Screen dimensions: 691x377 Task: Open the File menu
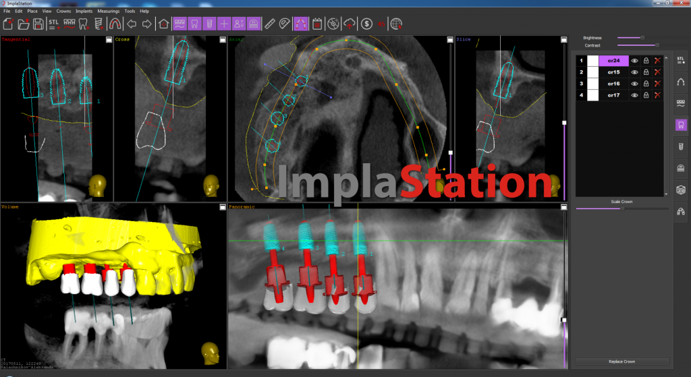point(7,11)
